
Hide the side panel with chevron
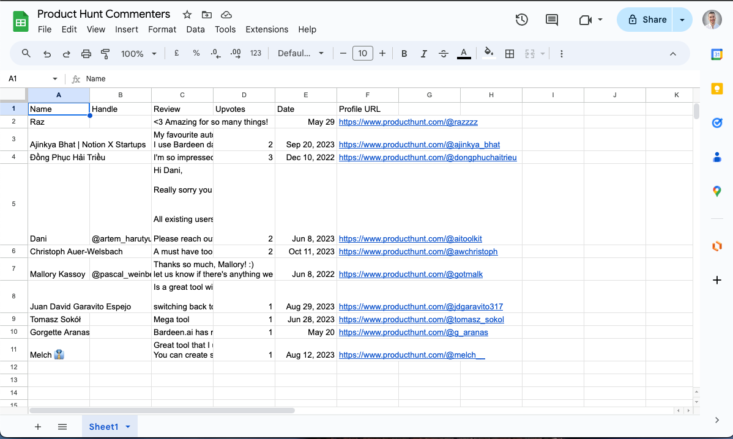click(716, 420)
